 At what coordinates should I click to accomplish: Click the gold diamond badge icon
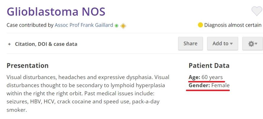[123, 26]
